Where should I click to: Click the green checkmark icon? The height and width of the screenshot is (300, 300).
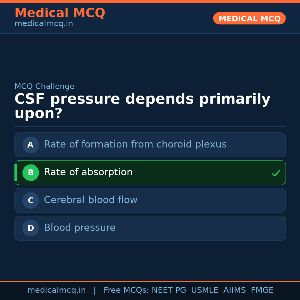[276, 173]
